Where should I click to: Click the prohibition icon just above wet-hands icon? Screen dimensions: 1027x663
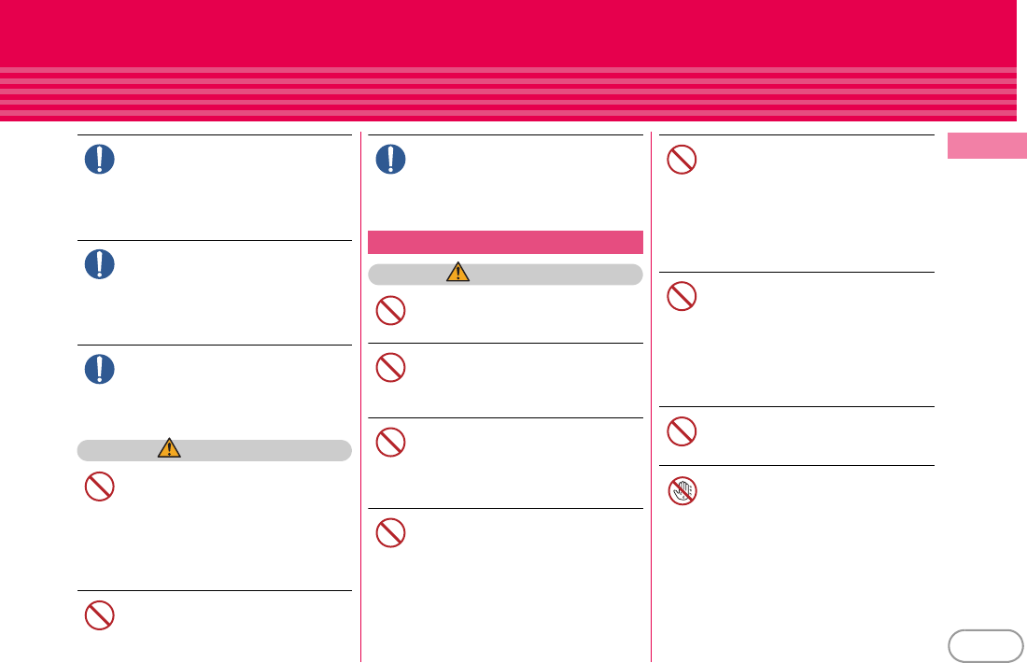(682, 431)
